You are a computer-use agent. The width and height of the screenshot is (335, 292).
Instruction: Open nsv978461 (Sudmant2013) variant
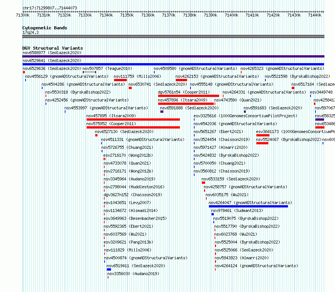237,210
